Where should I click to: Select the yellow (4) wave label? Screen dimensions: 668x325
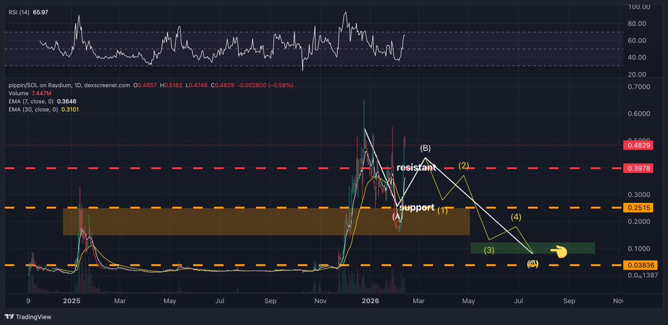pyautogui.click(x=515, y=217)
